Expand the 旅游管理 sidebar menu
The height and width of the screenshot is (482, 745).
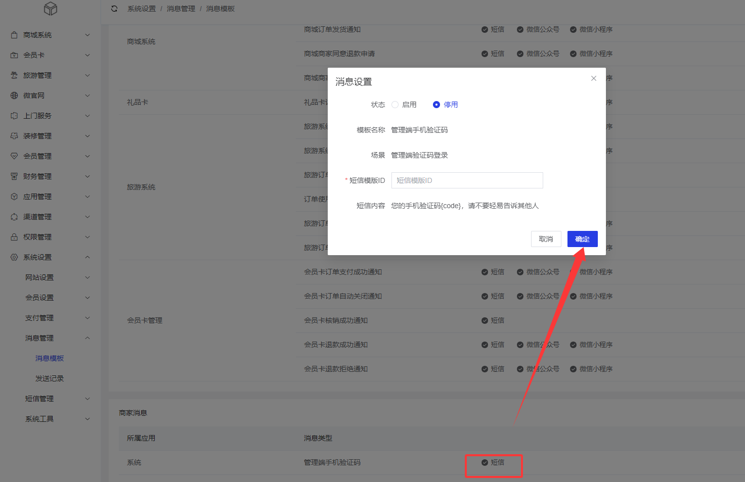pyautogui.click(x=51, y=75)
